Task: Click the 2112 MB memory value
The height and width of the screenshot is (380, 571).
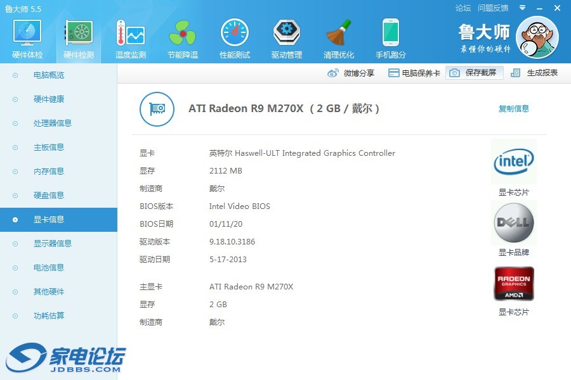Action: (x=226, y=171)
